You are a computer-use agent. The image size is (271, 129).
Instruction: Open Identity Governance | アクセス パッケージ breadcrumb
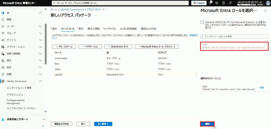tap(82, 10)
